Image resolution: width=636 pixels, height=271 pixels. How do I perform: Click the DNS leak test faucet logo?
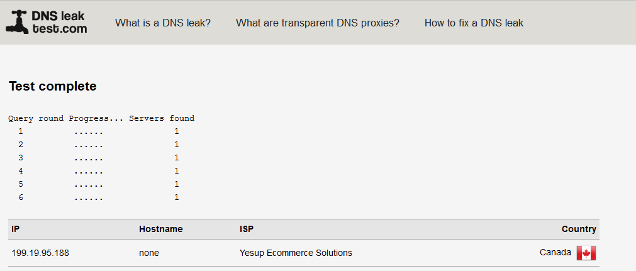18,22
